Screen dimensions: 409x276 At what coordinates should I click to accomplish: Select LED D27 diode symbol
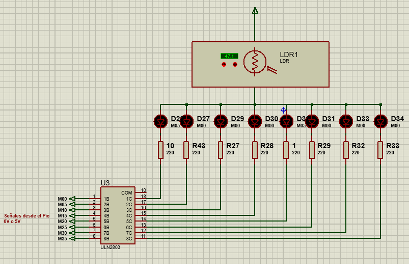[x=186, y=122]
